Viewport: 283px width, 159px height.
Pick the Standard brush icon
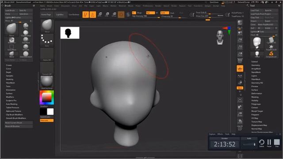click(x=26, y=40)
